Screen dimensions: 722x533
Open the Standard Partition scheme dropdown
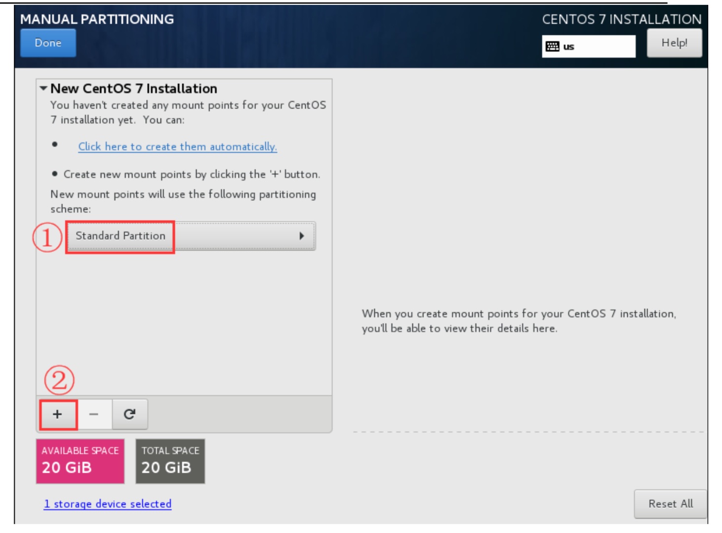point(190,236)
